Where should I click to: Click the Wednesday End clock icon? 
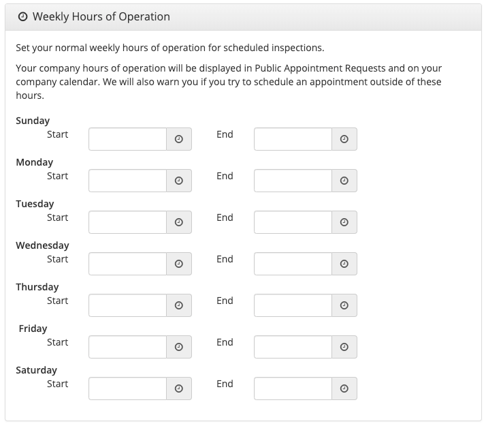coord(344,264)
